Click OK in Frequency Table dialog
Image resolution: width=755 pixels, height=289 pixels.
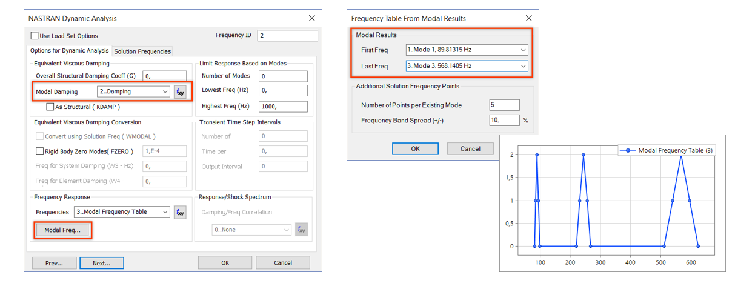(x=415, y=148)
